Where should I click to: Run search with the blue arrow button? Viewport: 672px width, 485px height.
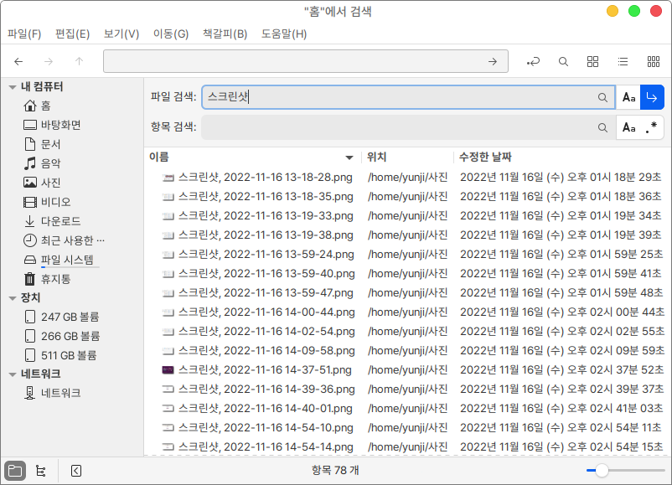(x=653, y=97)
